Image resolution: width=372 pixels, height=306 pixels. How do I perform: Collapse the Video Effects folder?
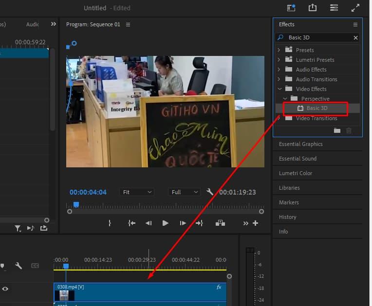pyautogui.click(x=279, y=89)
